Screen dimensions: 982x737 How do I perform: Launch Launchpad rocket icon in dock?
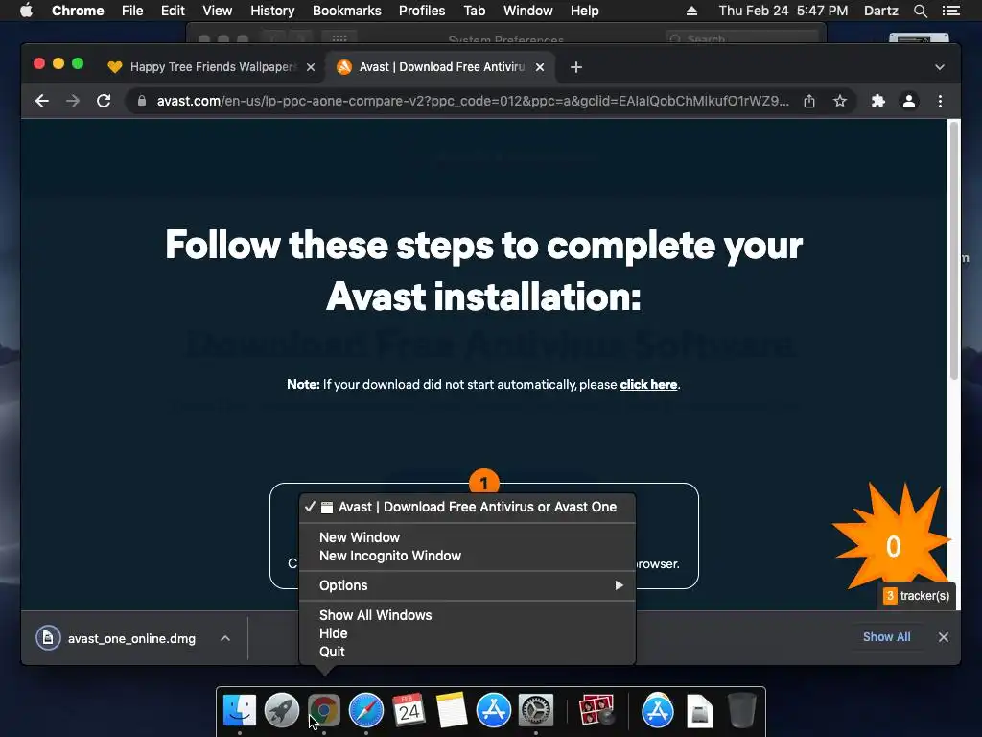coord(282,711)
